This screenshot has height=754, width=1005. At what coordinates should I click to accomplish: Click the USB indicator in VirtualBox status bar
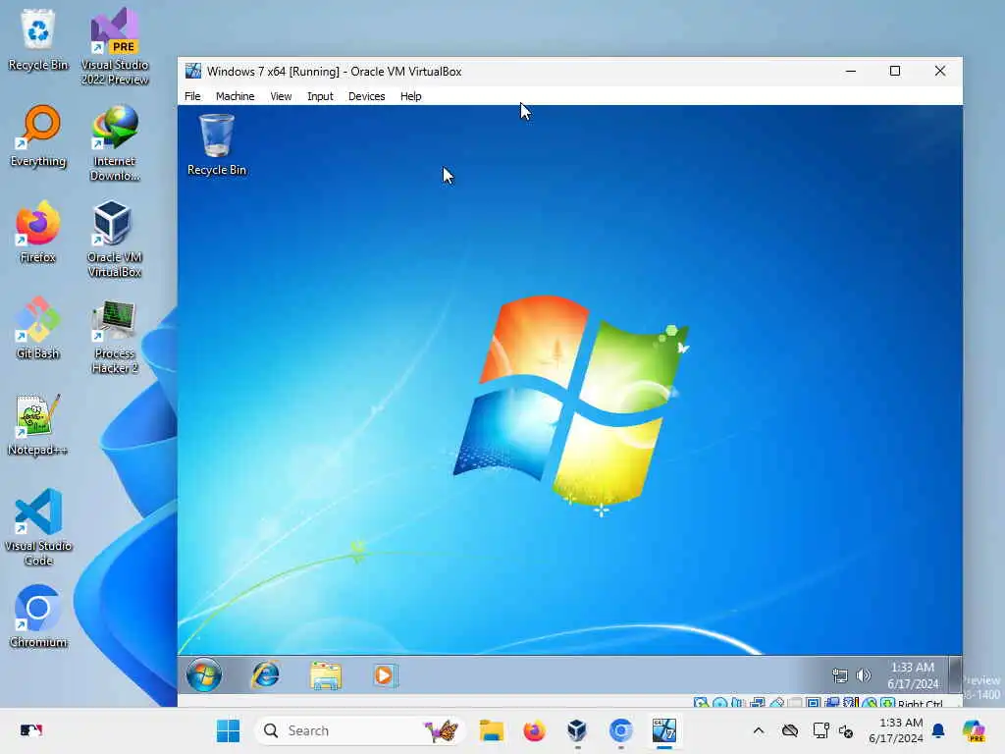click(776, 703)
